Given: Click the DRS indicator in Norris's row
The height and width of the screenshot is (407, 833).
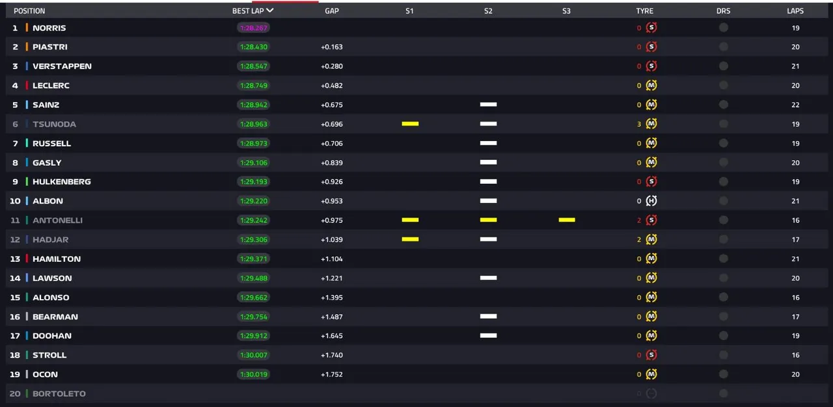Looking at the screenshot, I should (724, 28).
